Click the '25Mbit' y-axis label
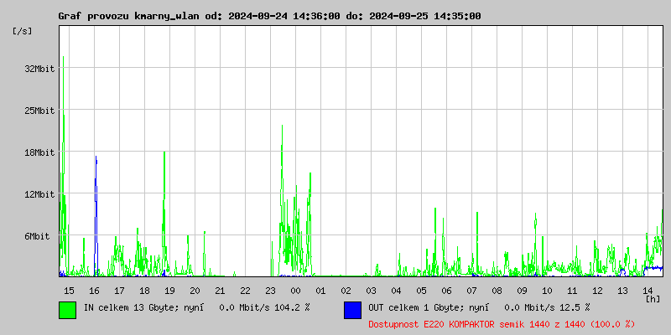Viewport: 671px width, 335px height. coord(39,111)
